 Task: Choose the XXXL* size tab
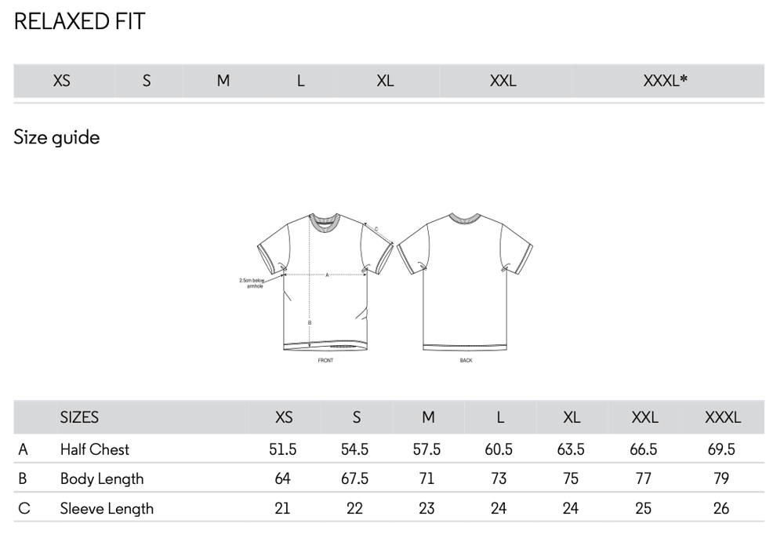pos(665,81)
